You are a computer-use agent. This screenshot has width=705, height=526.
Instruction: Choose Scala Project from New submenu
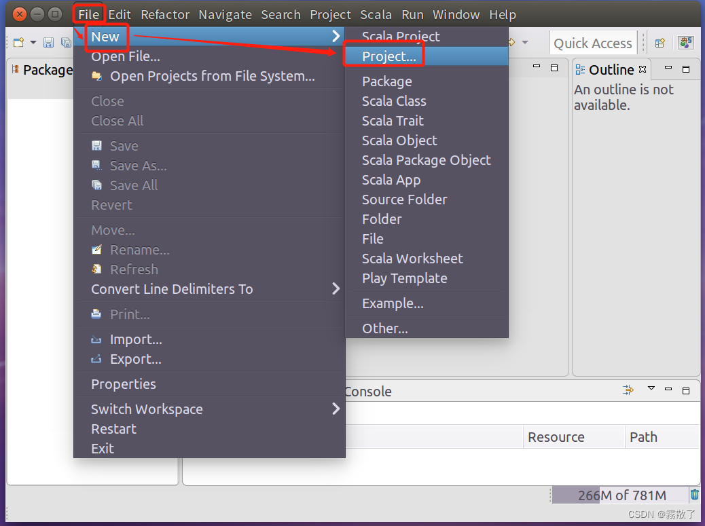[427, 37]
